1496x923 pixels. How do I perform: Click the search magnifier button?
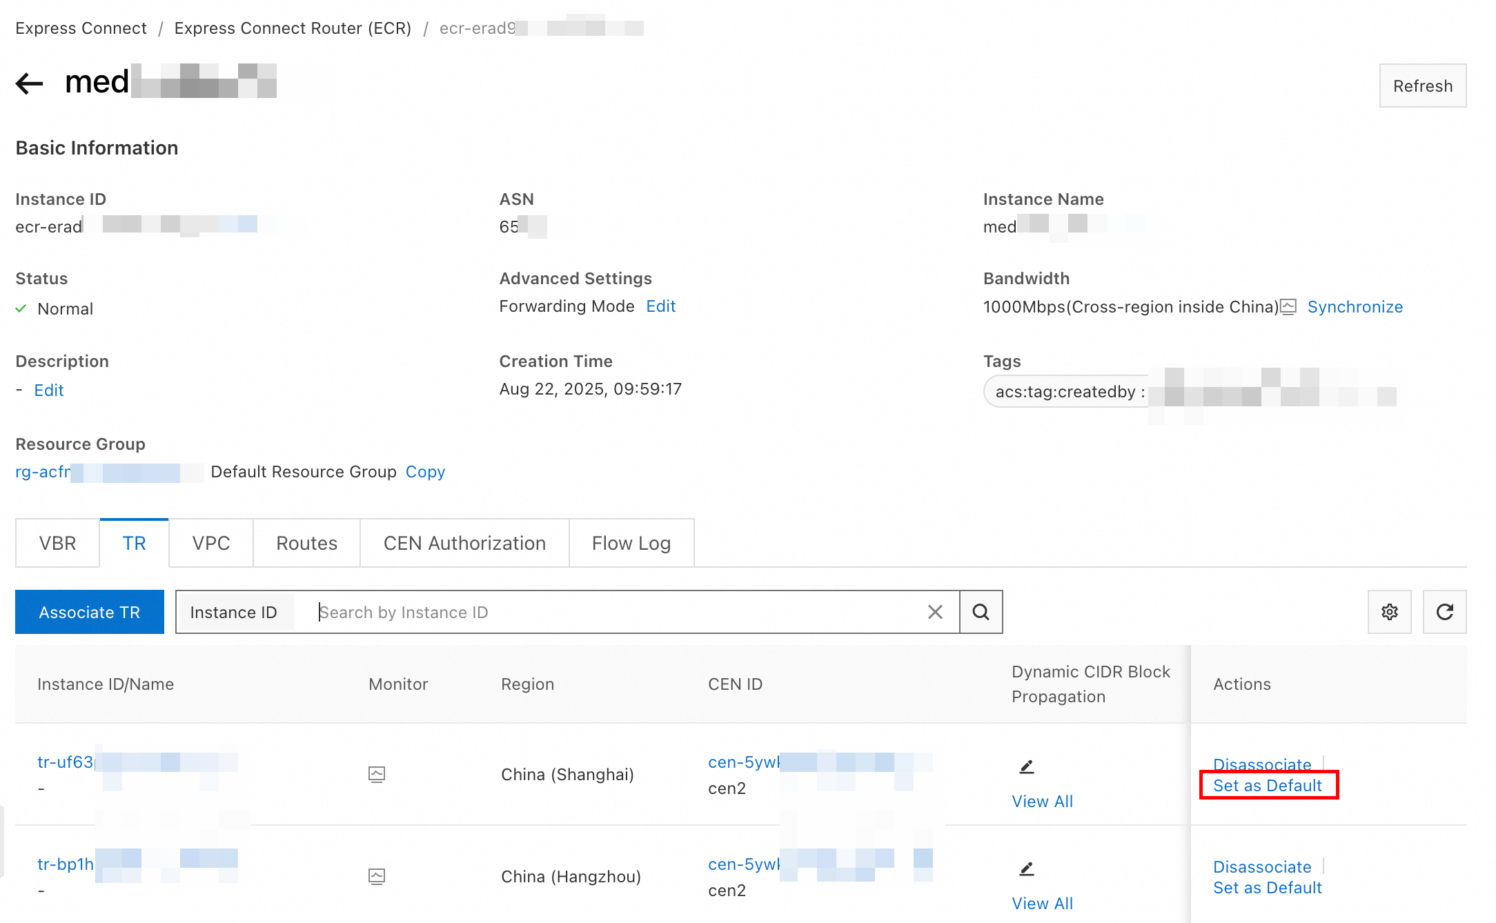point(981,612)
